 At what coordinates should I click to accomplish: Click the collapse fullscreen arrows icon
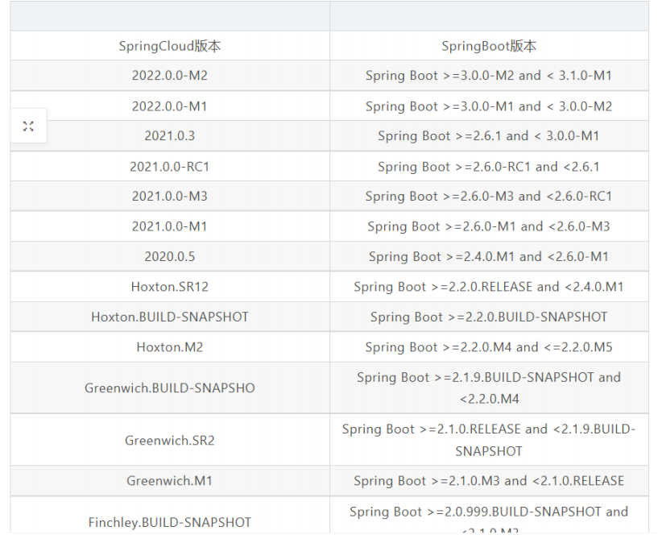(28, 126)
